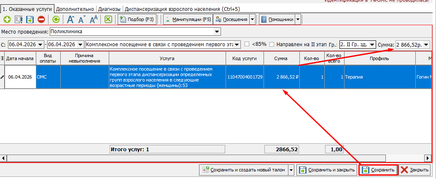Switch to the 'Диагнозы' tab
Viewport: 436px width, 179px height.
[110, 9]
